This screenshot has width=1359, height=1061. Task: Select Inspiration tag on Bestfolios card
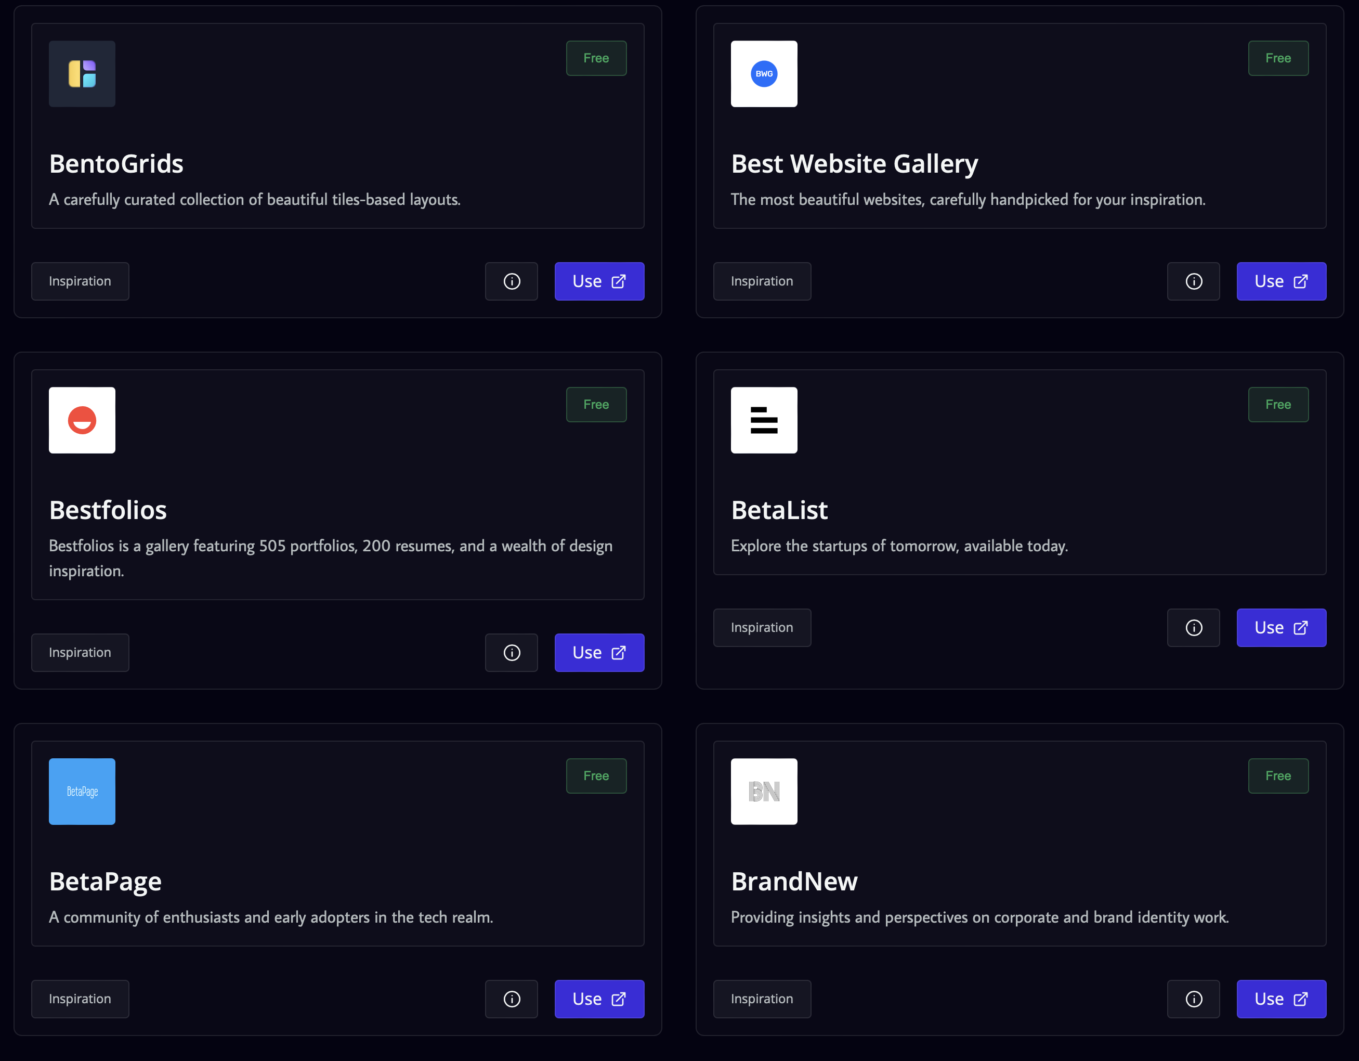[80, 653]
